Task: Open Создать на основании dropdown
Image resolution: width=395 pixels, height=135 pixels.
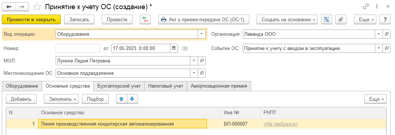Action: (x=287, y=20)
